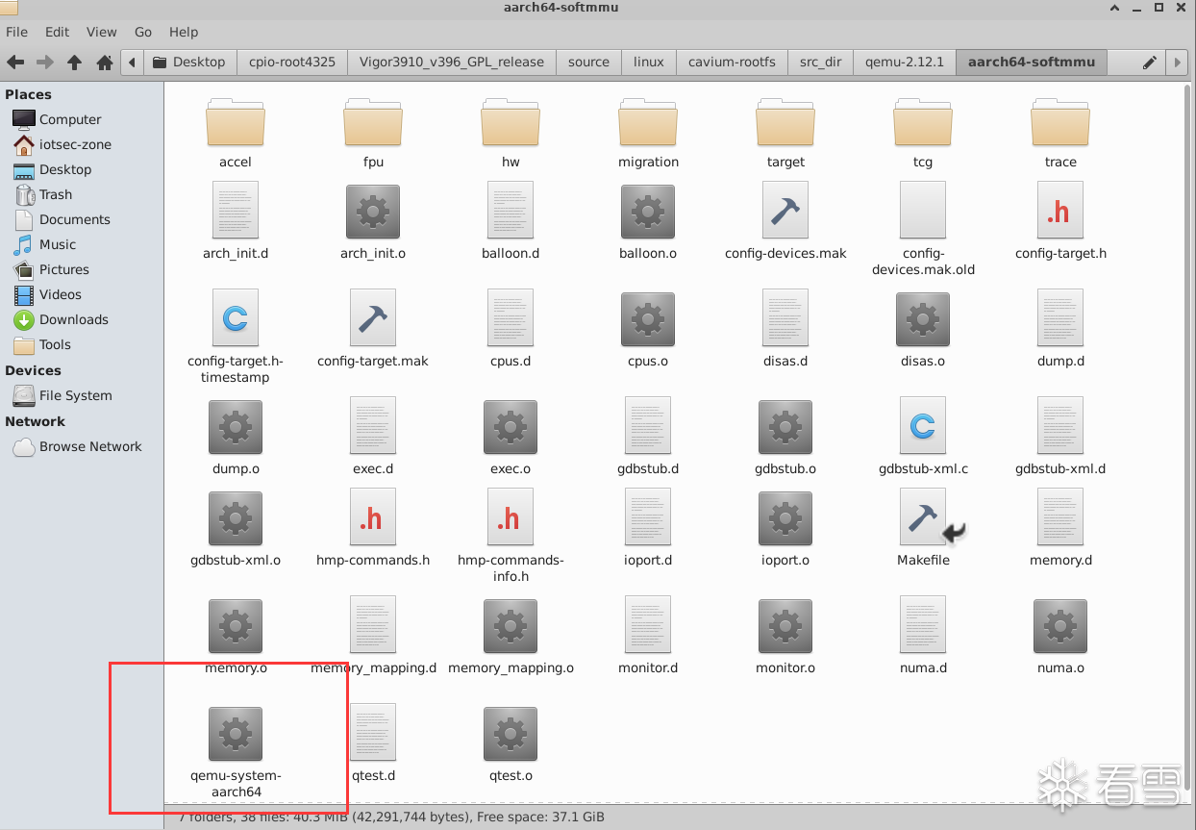
Task: Jump to the source path button
Action: 588,62
